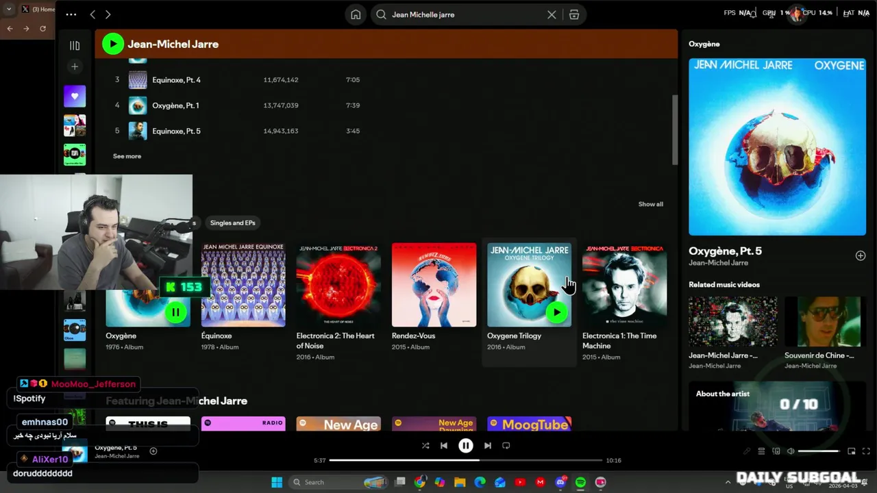The image size is (877, 493).
Task: Add Oxygène, Pt. 5 to Liked Songs
Action: [861, 255]
